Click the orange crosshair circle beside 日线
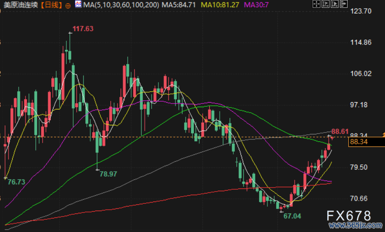The height and width of the screenshot is (232, 385). (68, 5)
